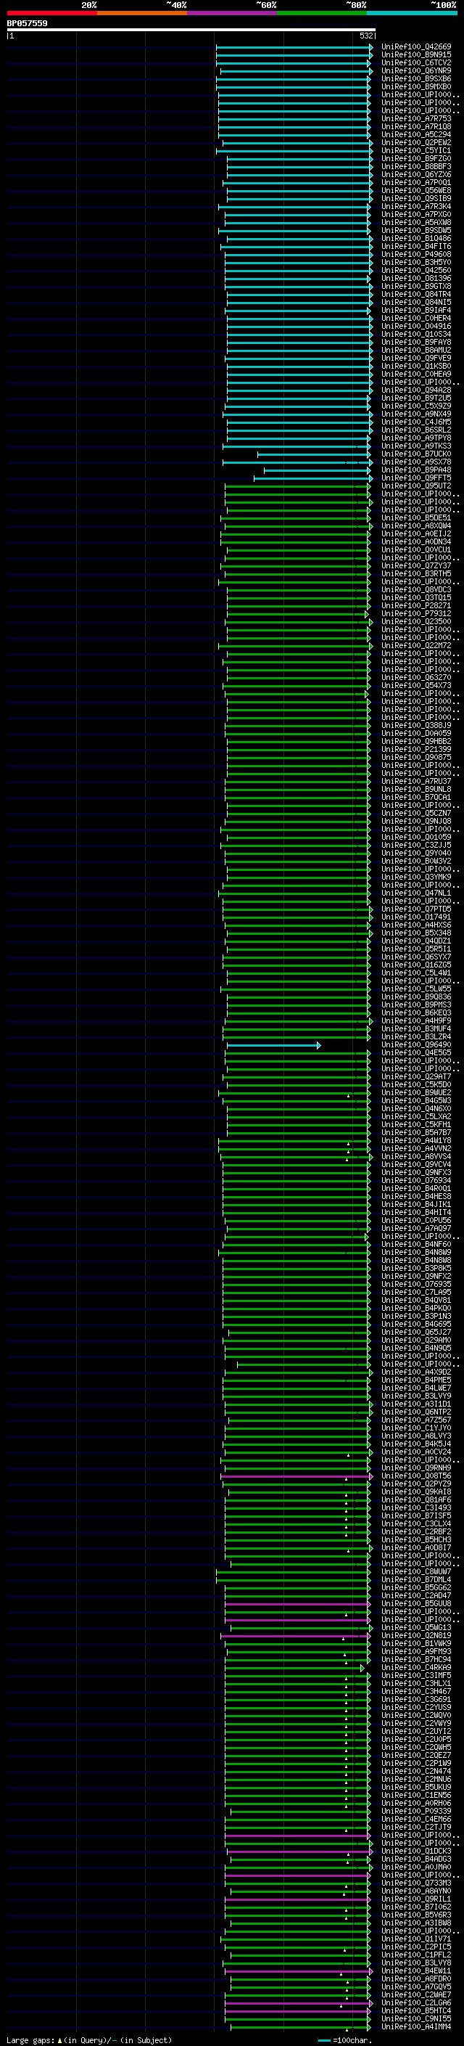Select hit label UniRef100_Q56WE8
This screenshot has height=2046, width=464.
(x=415, y=191)
